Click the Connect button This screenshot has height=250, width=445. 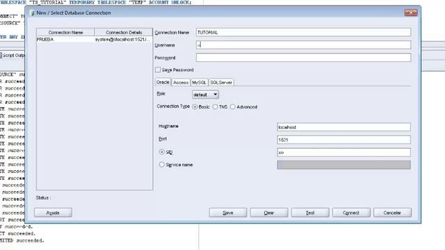tap(351, 212)
